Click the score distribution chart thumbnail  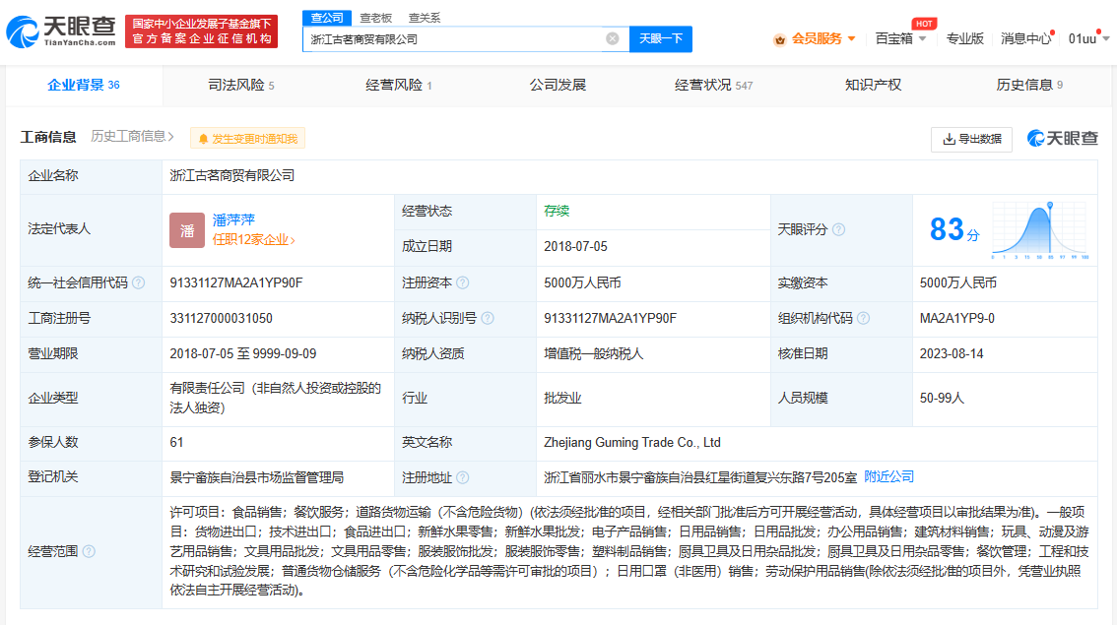[1040, 230]
